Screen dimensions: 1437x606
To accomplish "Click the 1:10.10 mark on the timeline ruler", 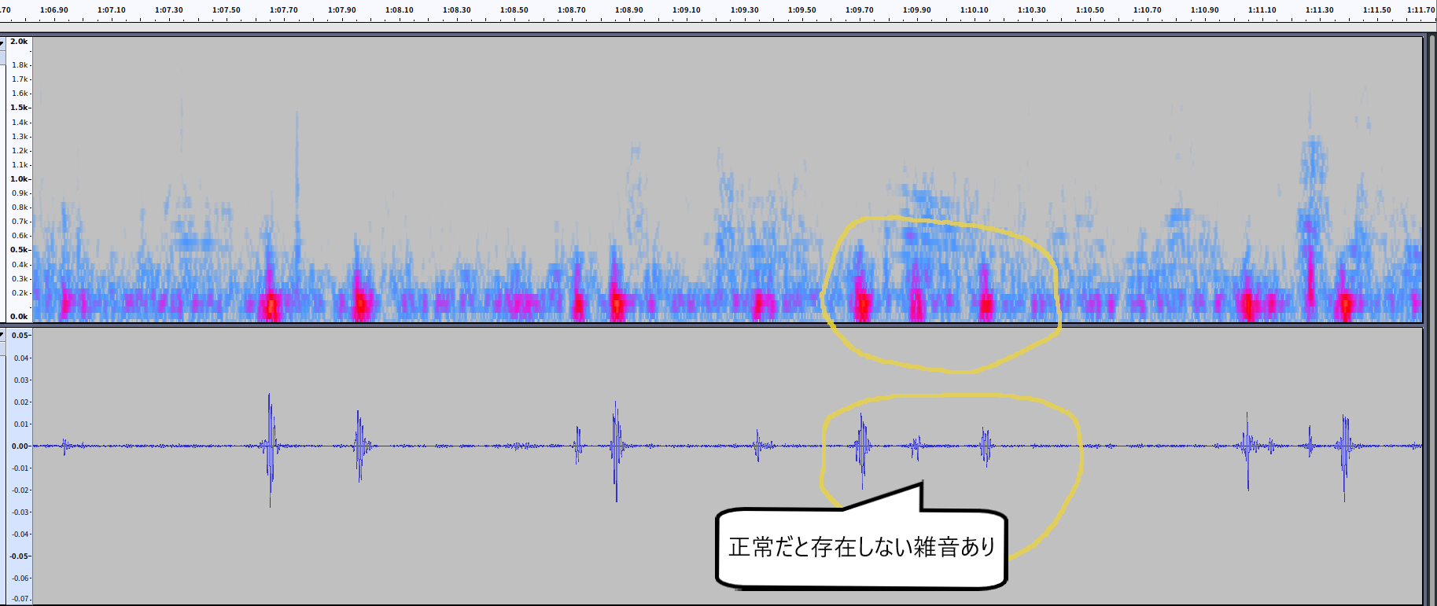I will point(975,10).
